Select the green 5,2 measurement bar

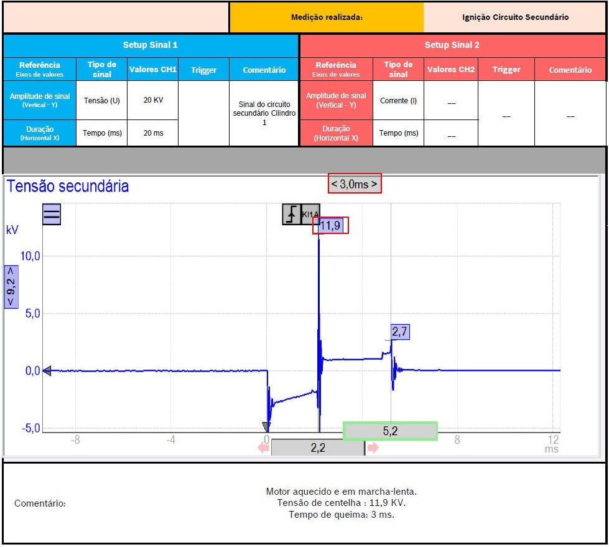(x=390, y=431)
